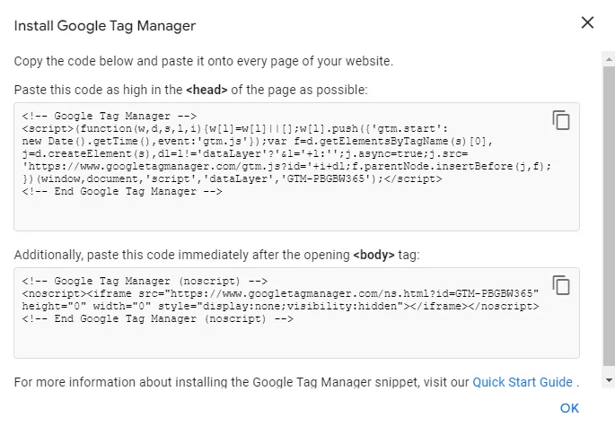Click the scrollbar up arrow
The height and width of the screenshot is (426, 615).
pos(609,59)
